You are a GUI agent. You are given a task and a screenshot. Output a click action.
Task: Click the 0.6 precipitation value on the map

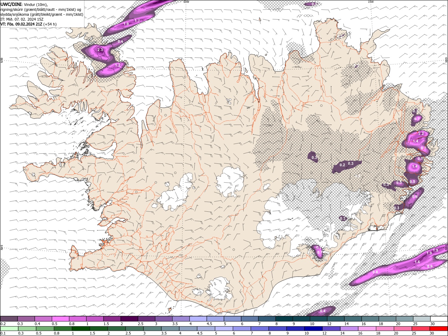coord(414,197)
